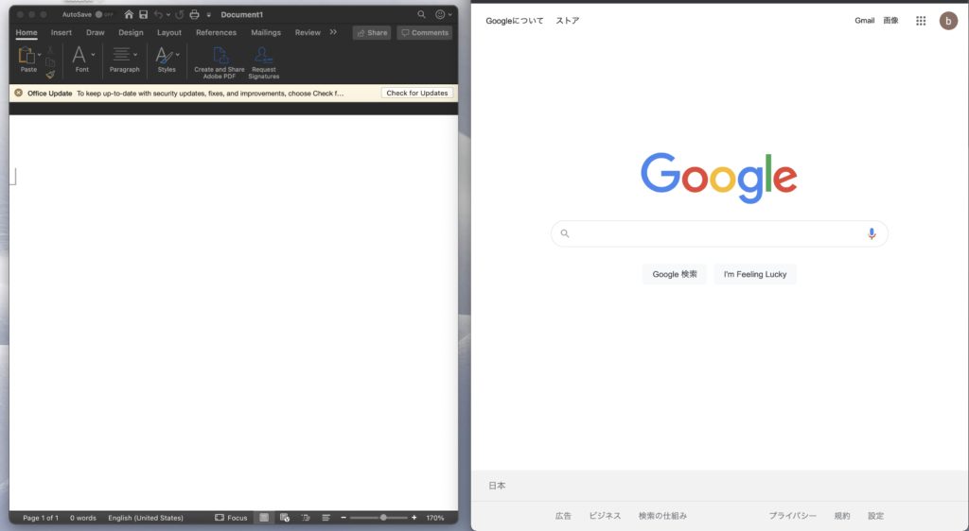The height and width of the screenshot is (531, 969).
Task: Click the 設定 footer link
Action: [x=875, y=516]
